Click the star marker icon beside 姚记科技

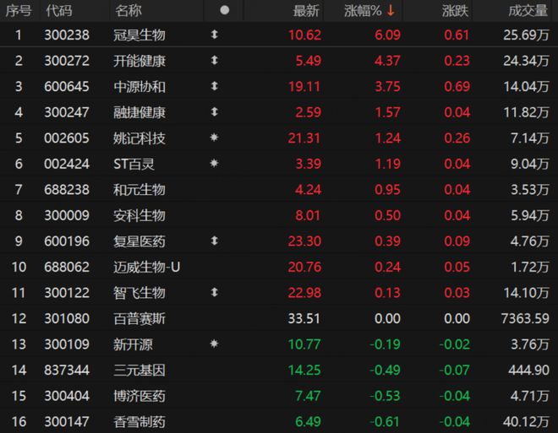point(214,138)
